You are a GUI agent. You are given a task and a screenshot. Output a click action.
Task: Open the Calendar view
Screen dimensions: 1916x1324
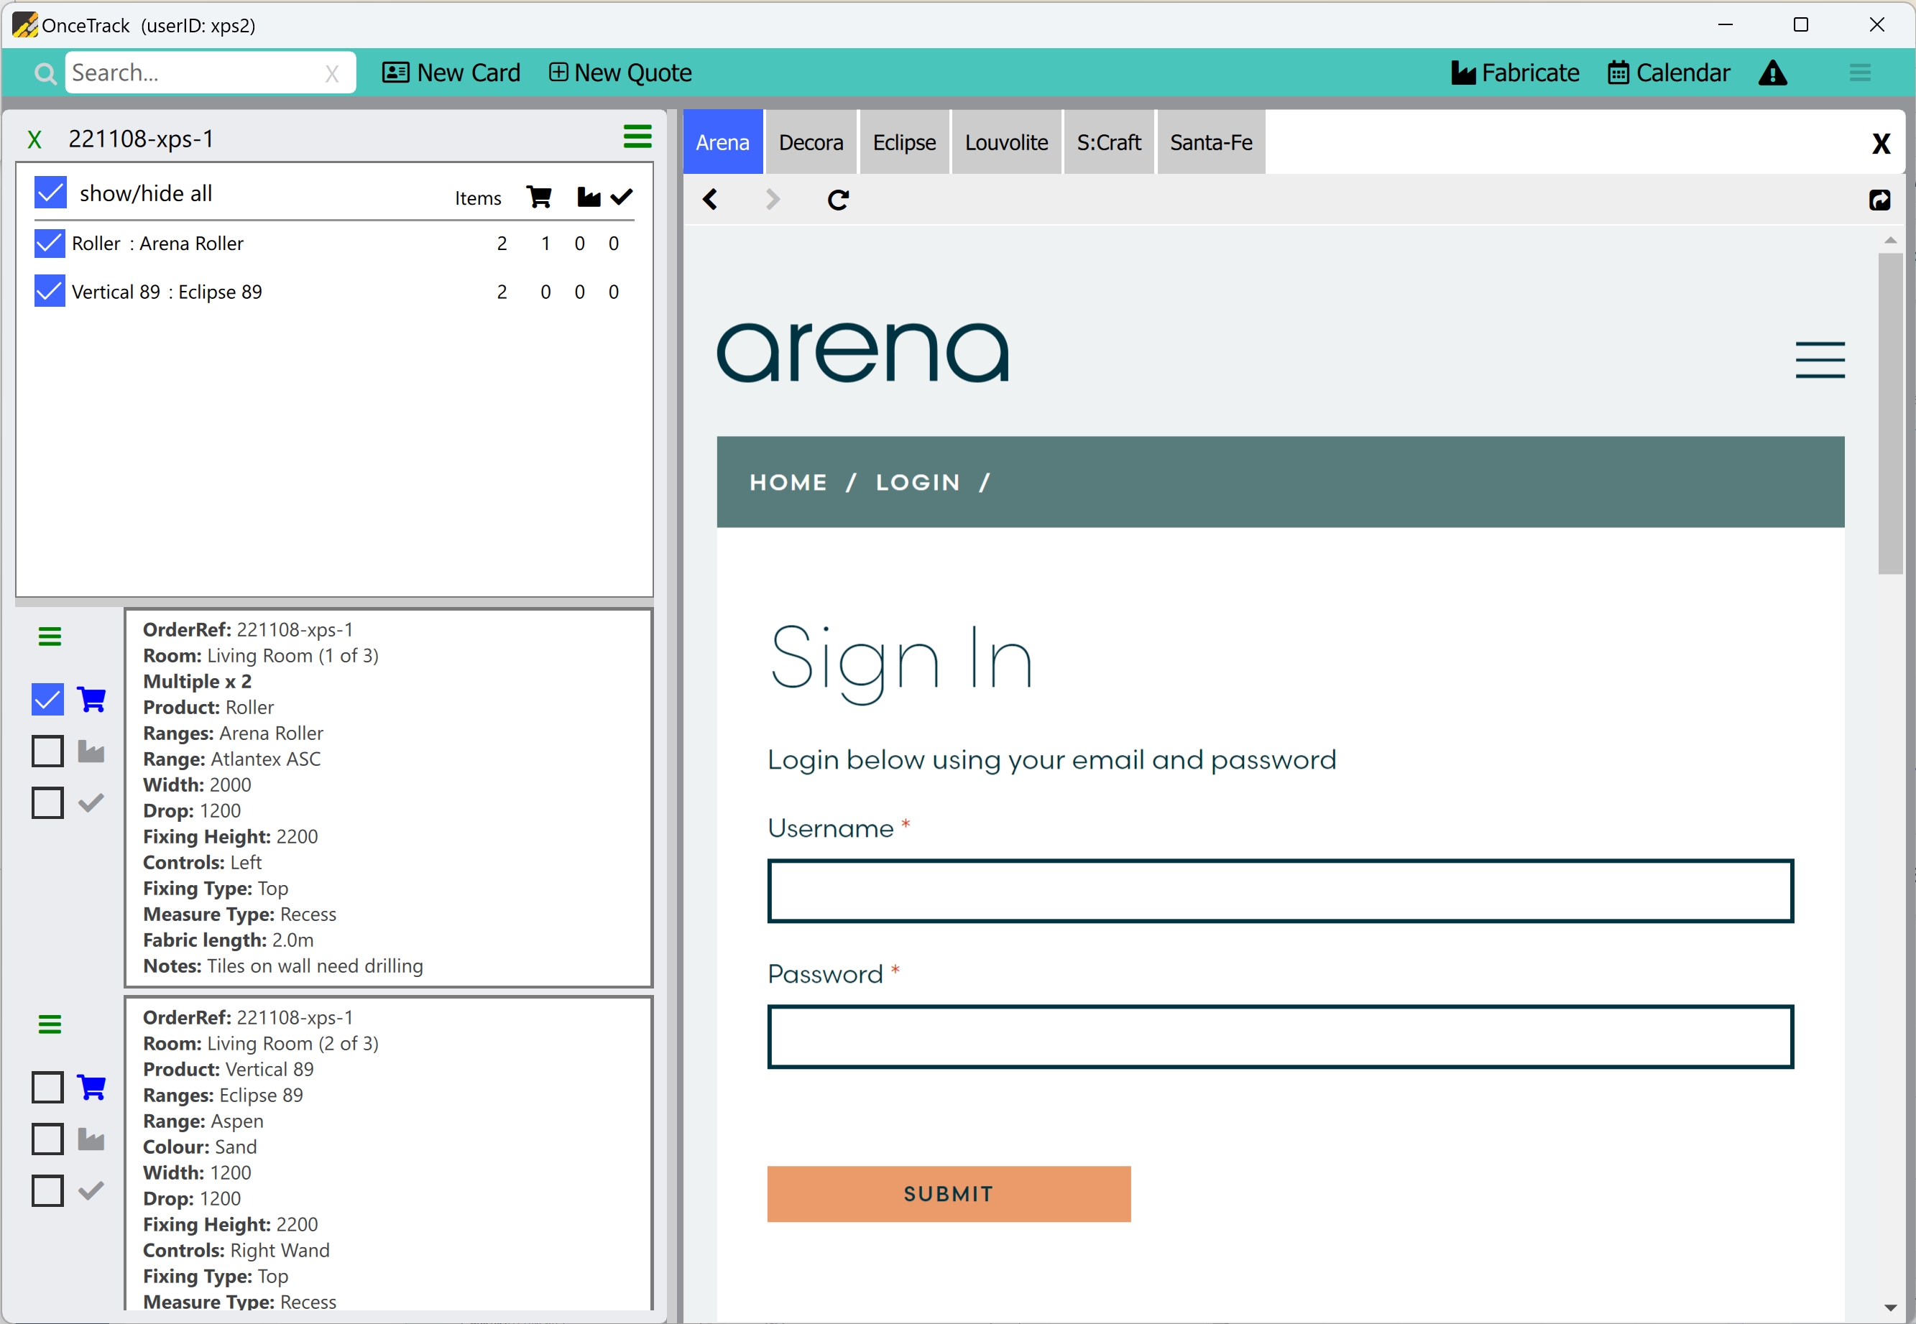click(1669, 73)
